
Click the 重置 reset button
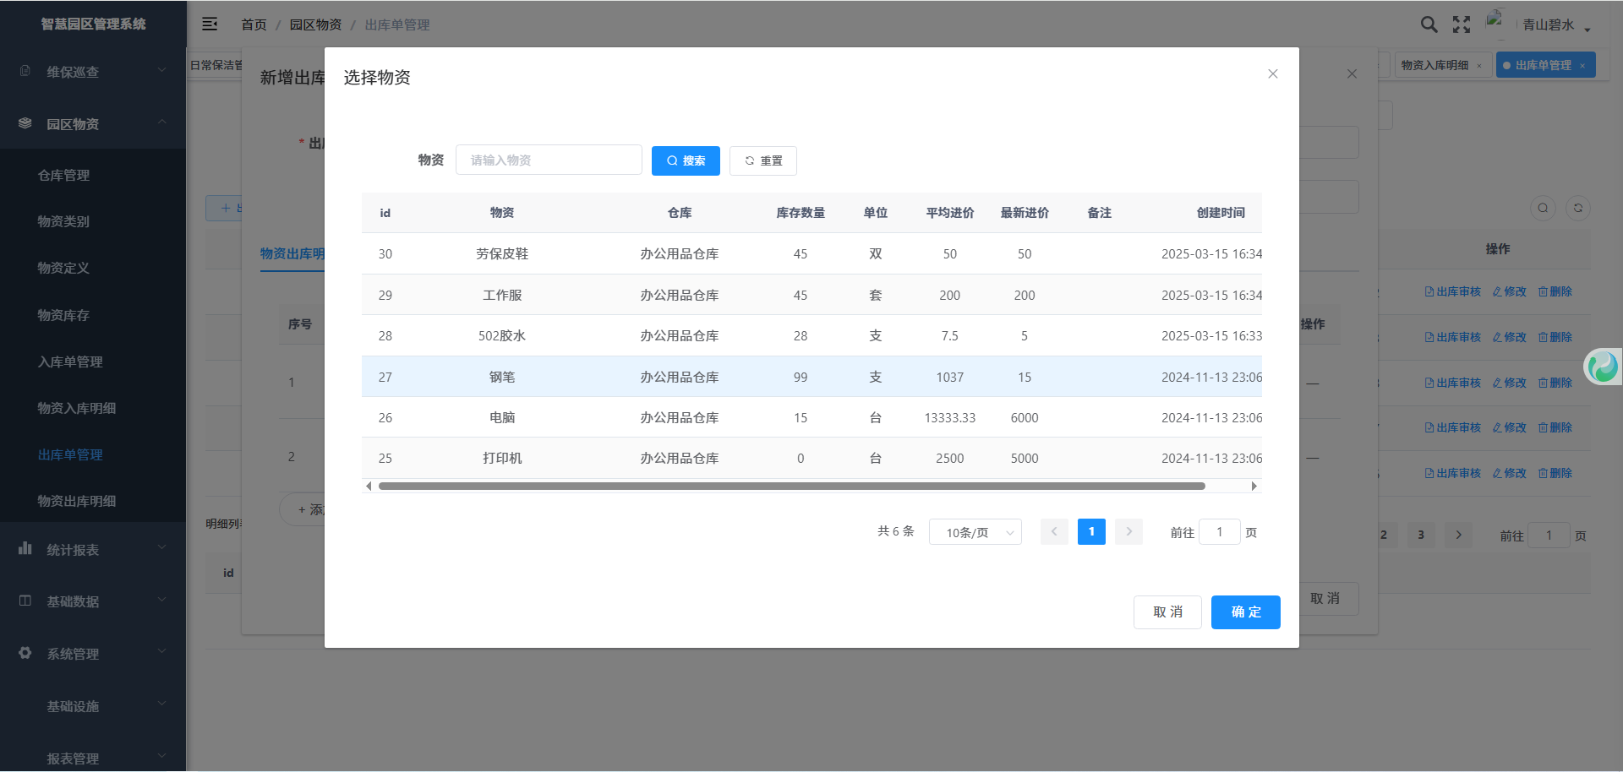tap(762, 160)
